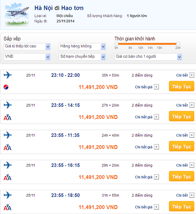
Task: Click the airplane icon on the 23:10 flight
Action: point(8,75)
